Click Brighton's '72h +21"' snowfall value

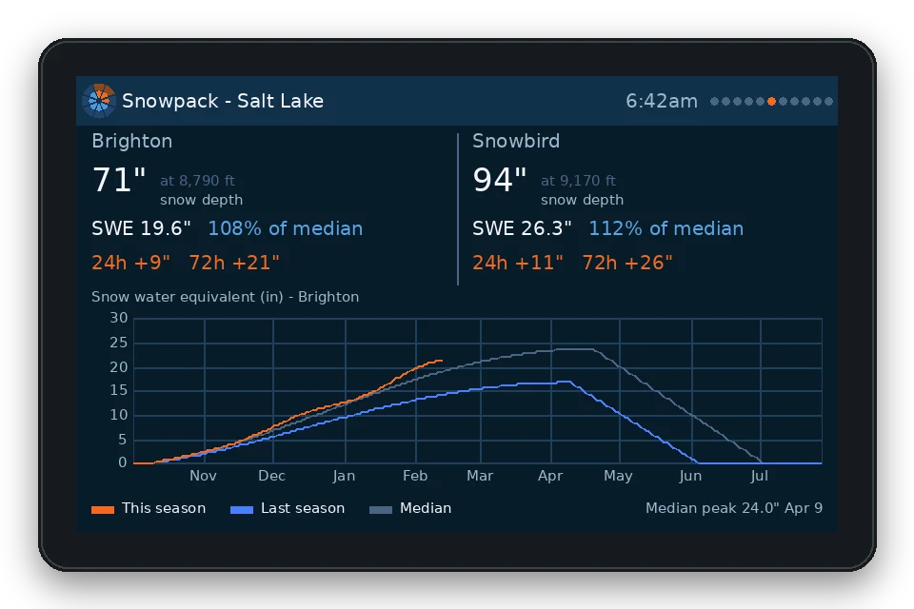[x=234, y=263]
